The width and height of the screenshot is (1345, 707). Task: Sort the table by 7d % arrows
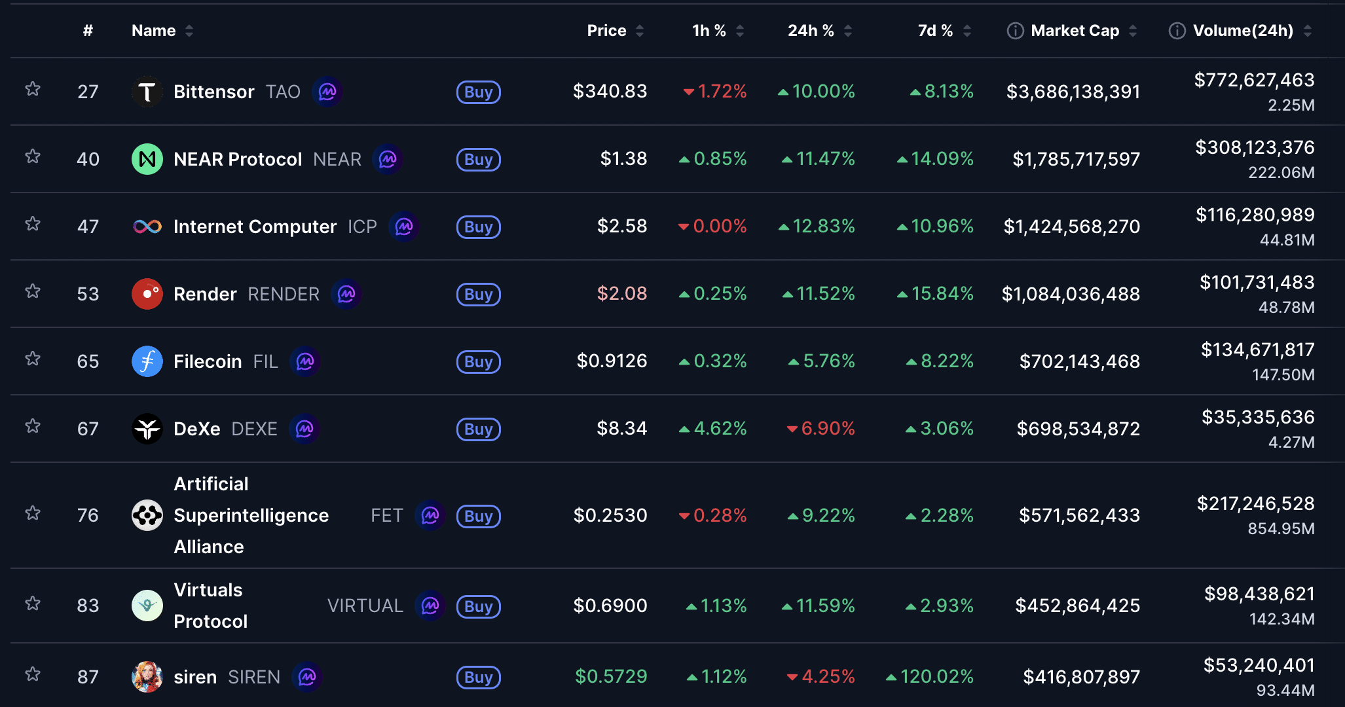(x=967, y=31)
